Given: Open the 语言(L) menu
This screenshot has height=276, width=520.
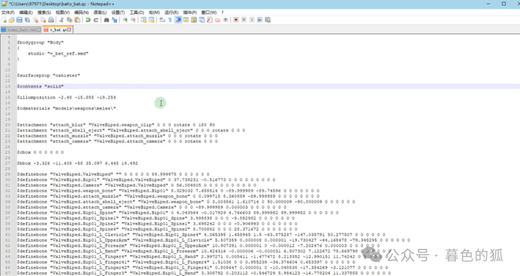Looking at the screenshot, I should click(100, 13).
